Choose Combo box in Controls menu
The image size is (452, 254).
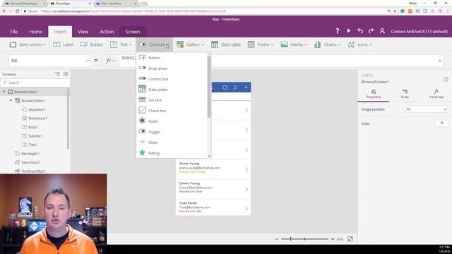point(172,79)
